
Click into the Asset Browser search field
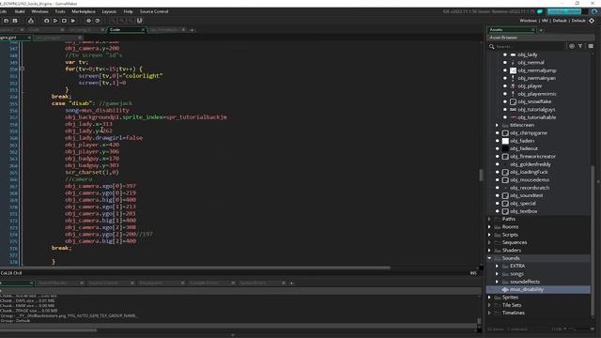530,46
